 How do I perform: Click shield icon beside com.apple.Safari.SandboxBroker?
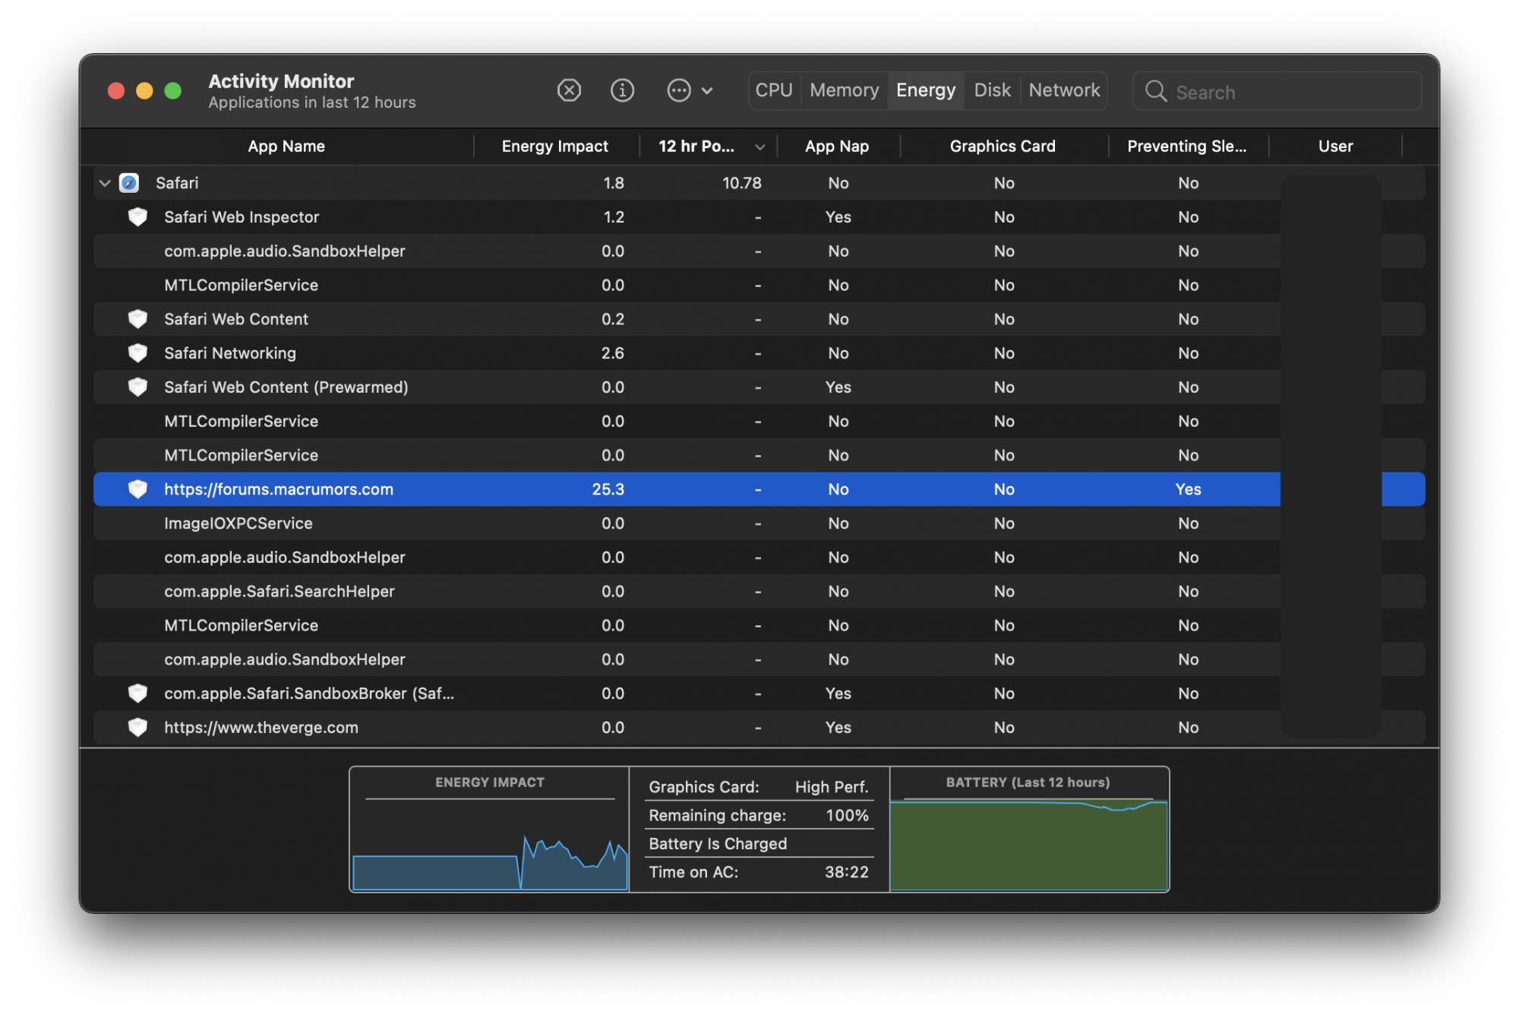[137, 694]
